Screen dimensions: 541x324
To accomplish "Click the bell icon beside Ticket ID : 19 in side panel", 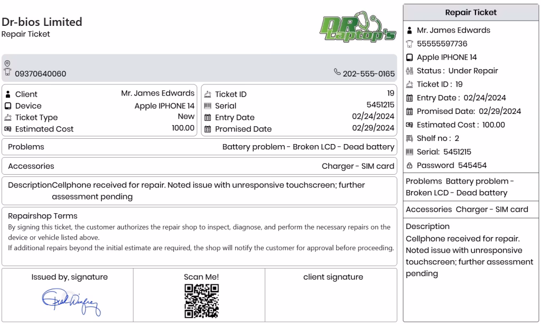I will tap(409, 84).
